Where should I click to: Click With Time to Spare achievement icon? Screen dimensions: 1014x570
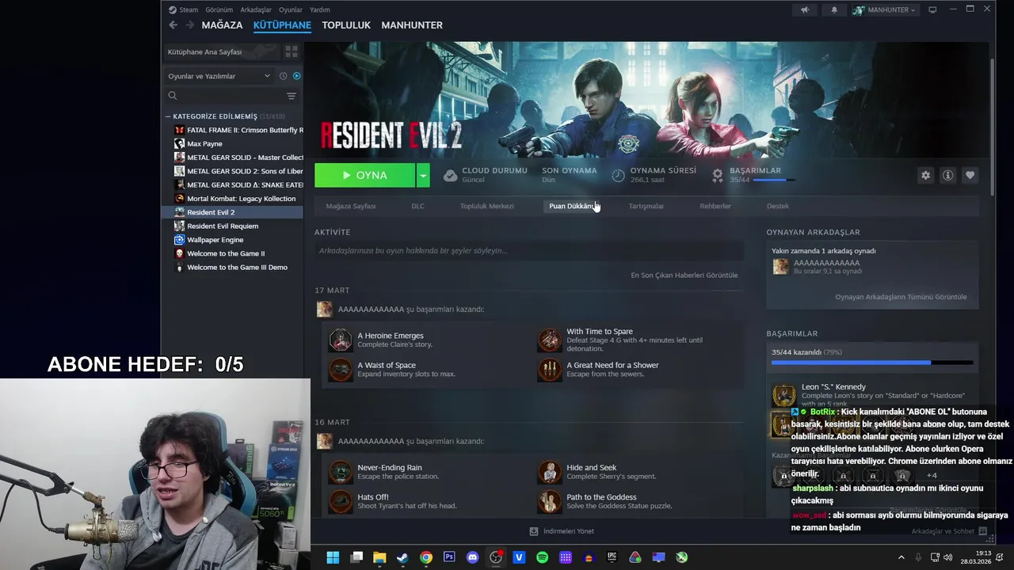click(550, 340)
